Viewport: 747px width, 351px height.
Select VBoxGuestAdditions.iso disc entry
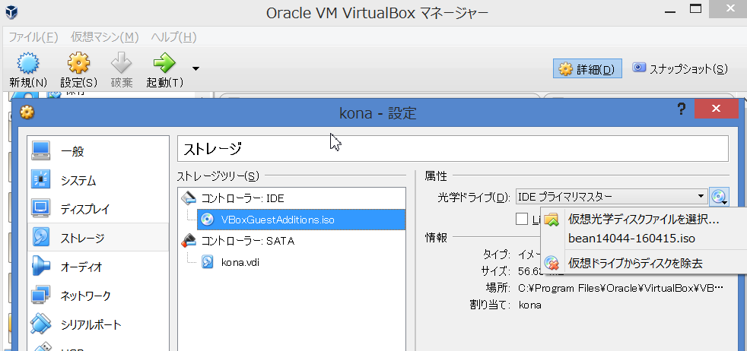pyautogui.click(x=301, y=220)
